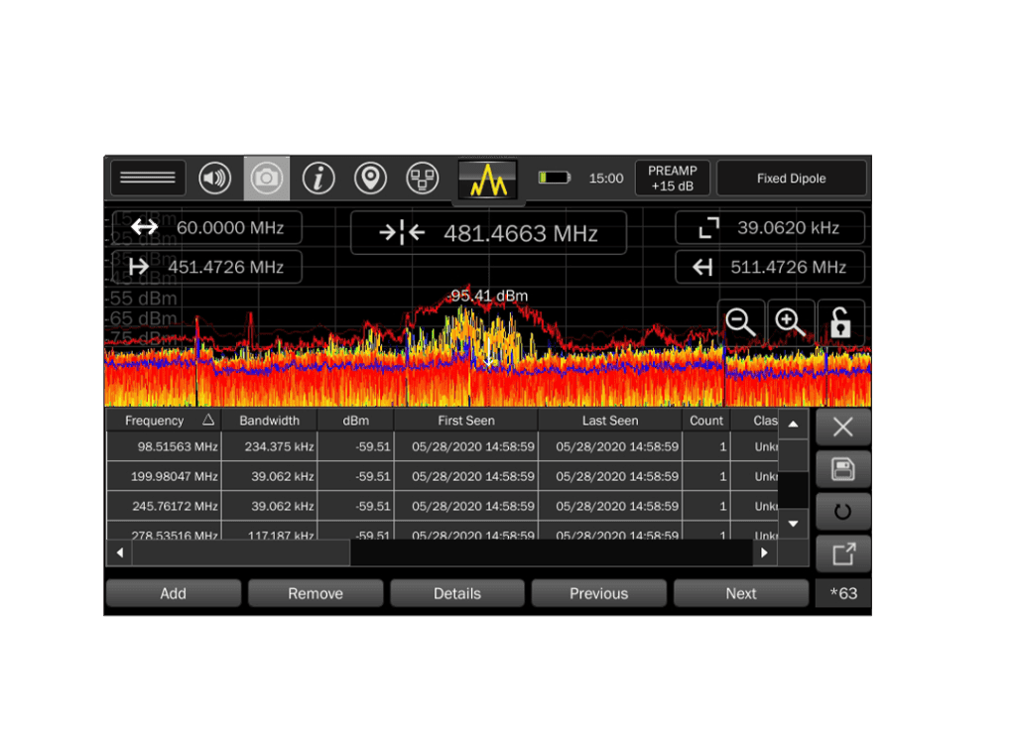This screenshot has width=1016, height=734.
Task: Click the 117.187 kHz bandwidth cell
Action: 270,532
